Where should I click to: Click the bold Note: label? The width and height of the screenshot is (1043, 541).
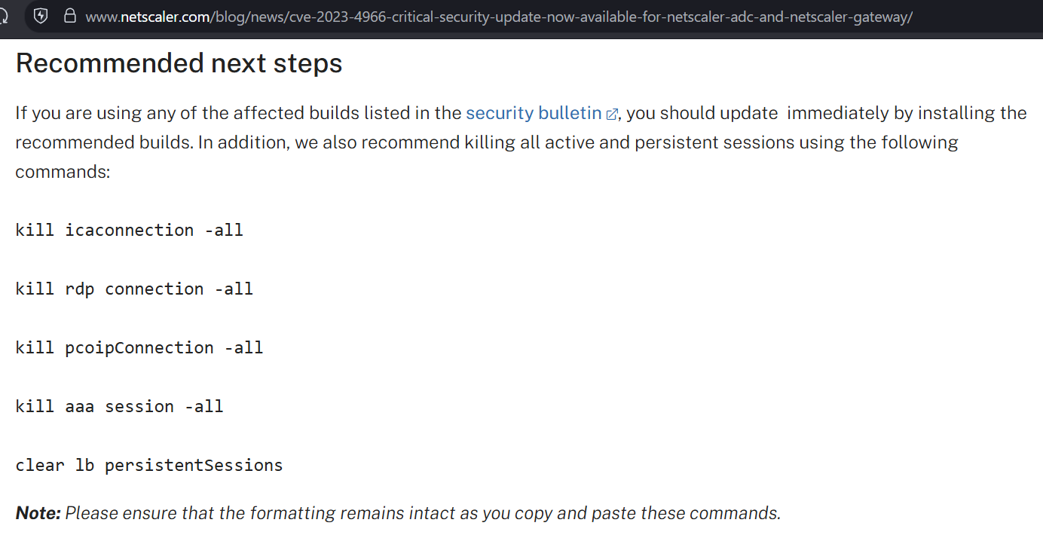(38, 513)
